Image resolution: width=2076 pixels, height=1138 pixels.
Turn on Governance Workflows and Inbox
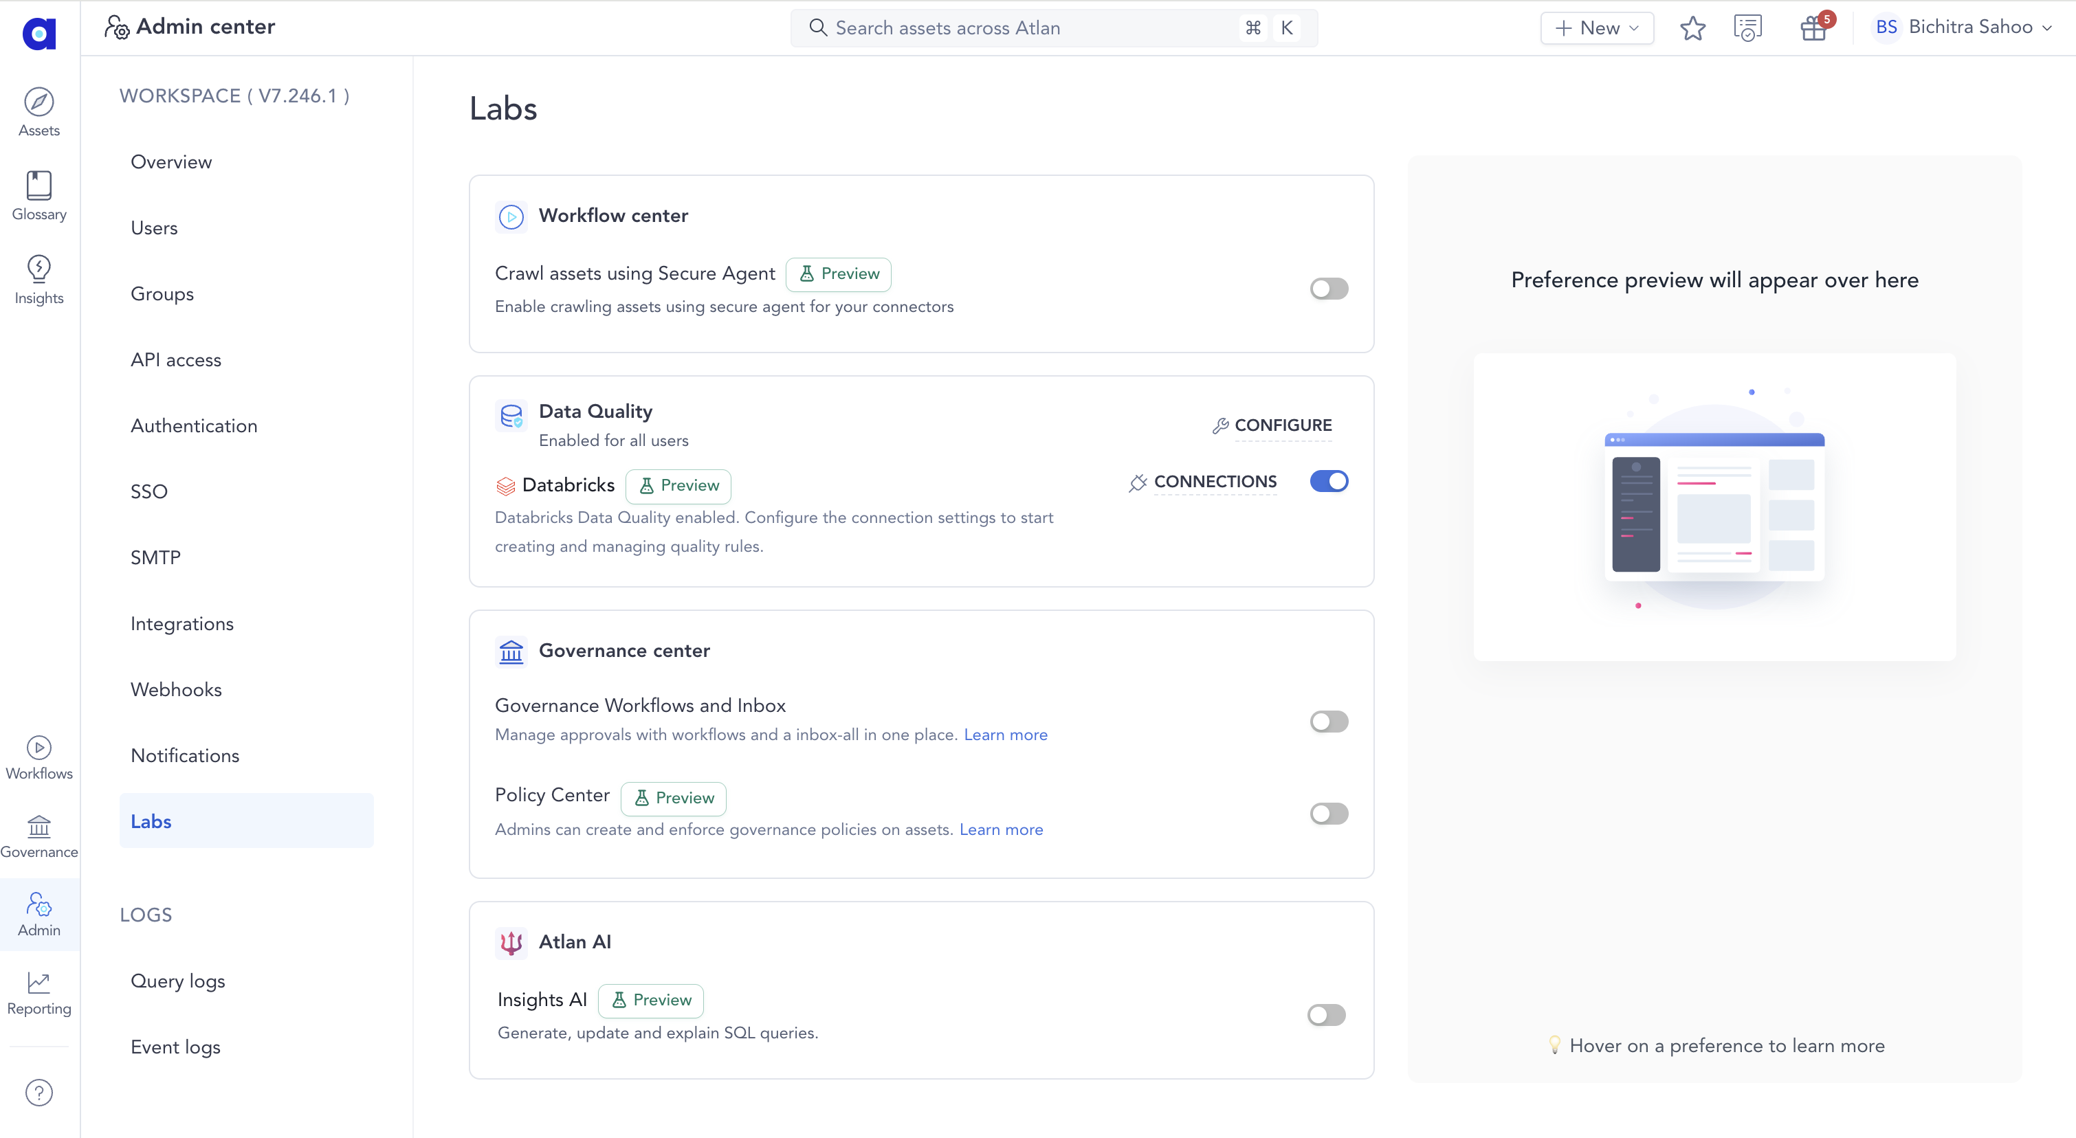tap(1328, 721)
